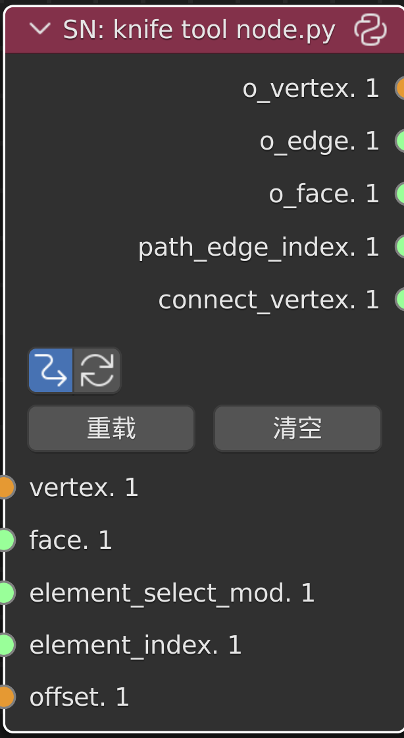
Task: Click the vertex input socket
Action: coord(5,488)
